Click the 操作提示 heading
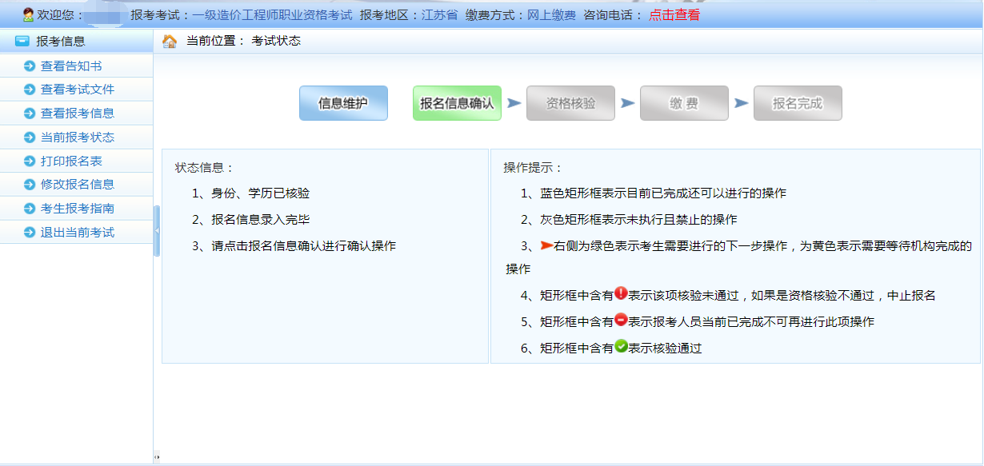The height and width of the screenshot is (466, 984). tap(534, 168)
